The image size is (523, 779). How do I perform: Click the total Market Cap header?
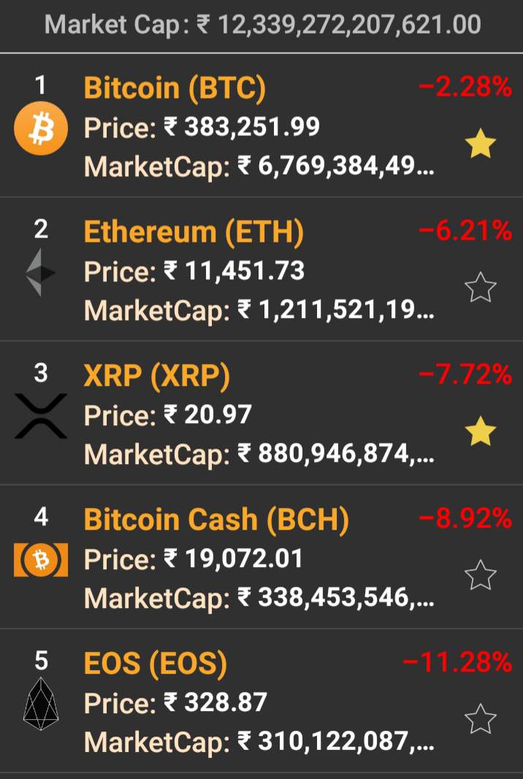pyautogui.click(x=262, y=25)
